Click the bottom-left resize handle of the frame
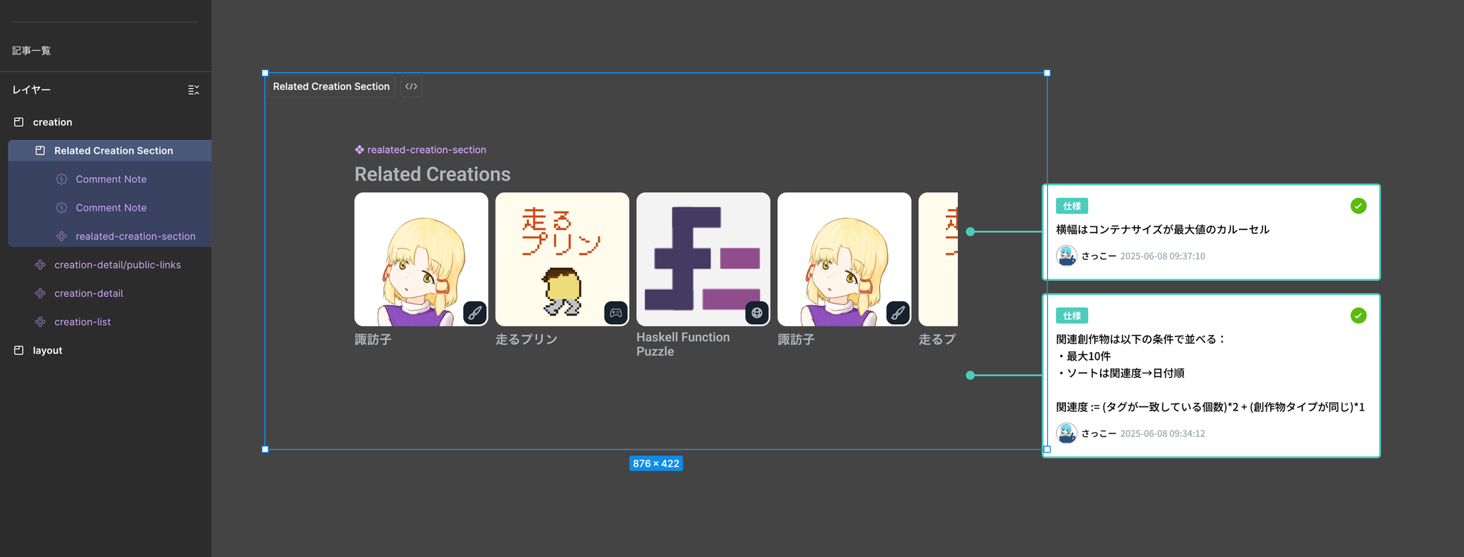Screen dimensions: 1464x557 coord(265,449)
